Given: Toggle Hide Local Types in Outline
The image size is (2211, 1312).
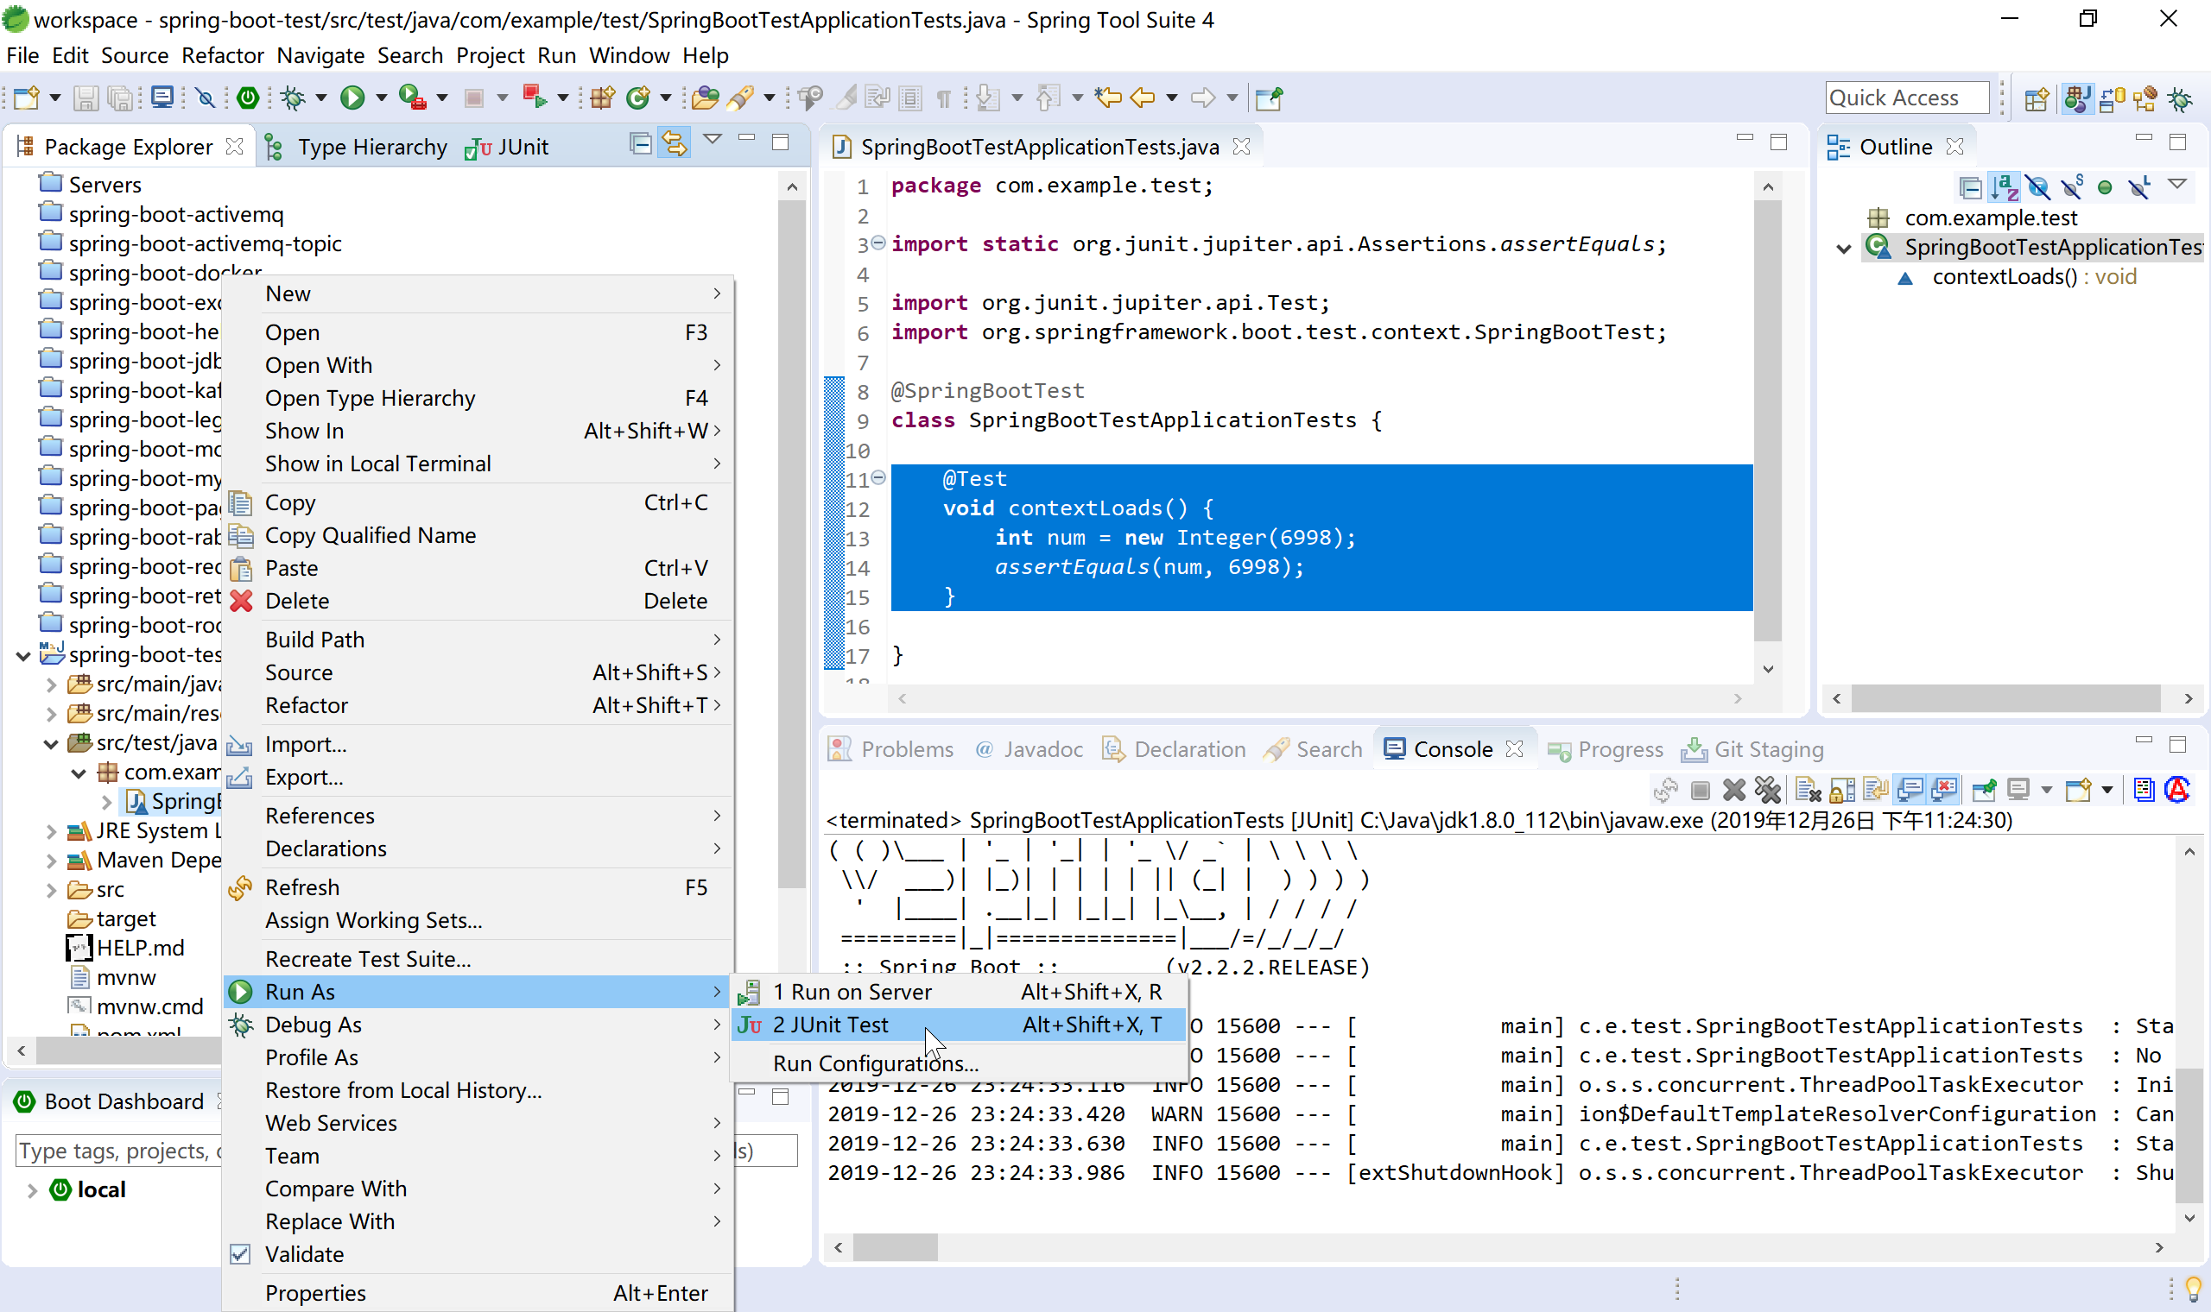Looking at the screenshot, I should point(2139,186).
